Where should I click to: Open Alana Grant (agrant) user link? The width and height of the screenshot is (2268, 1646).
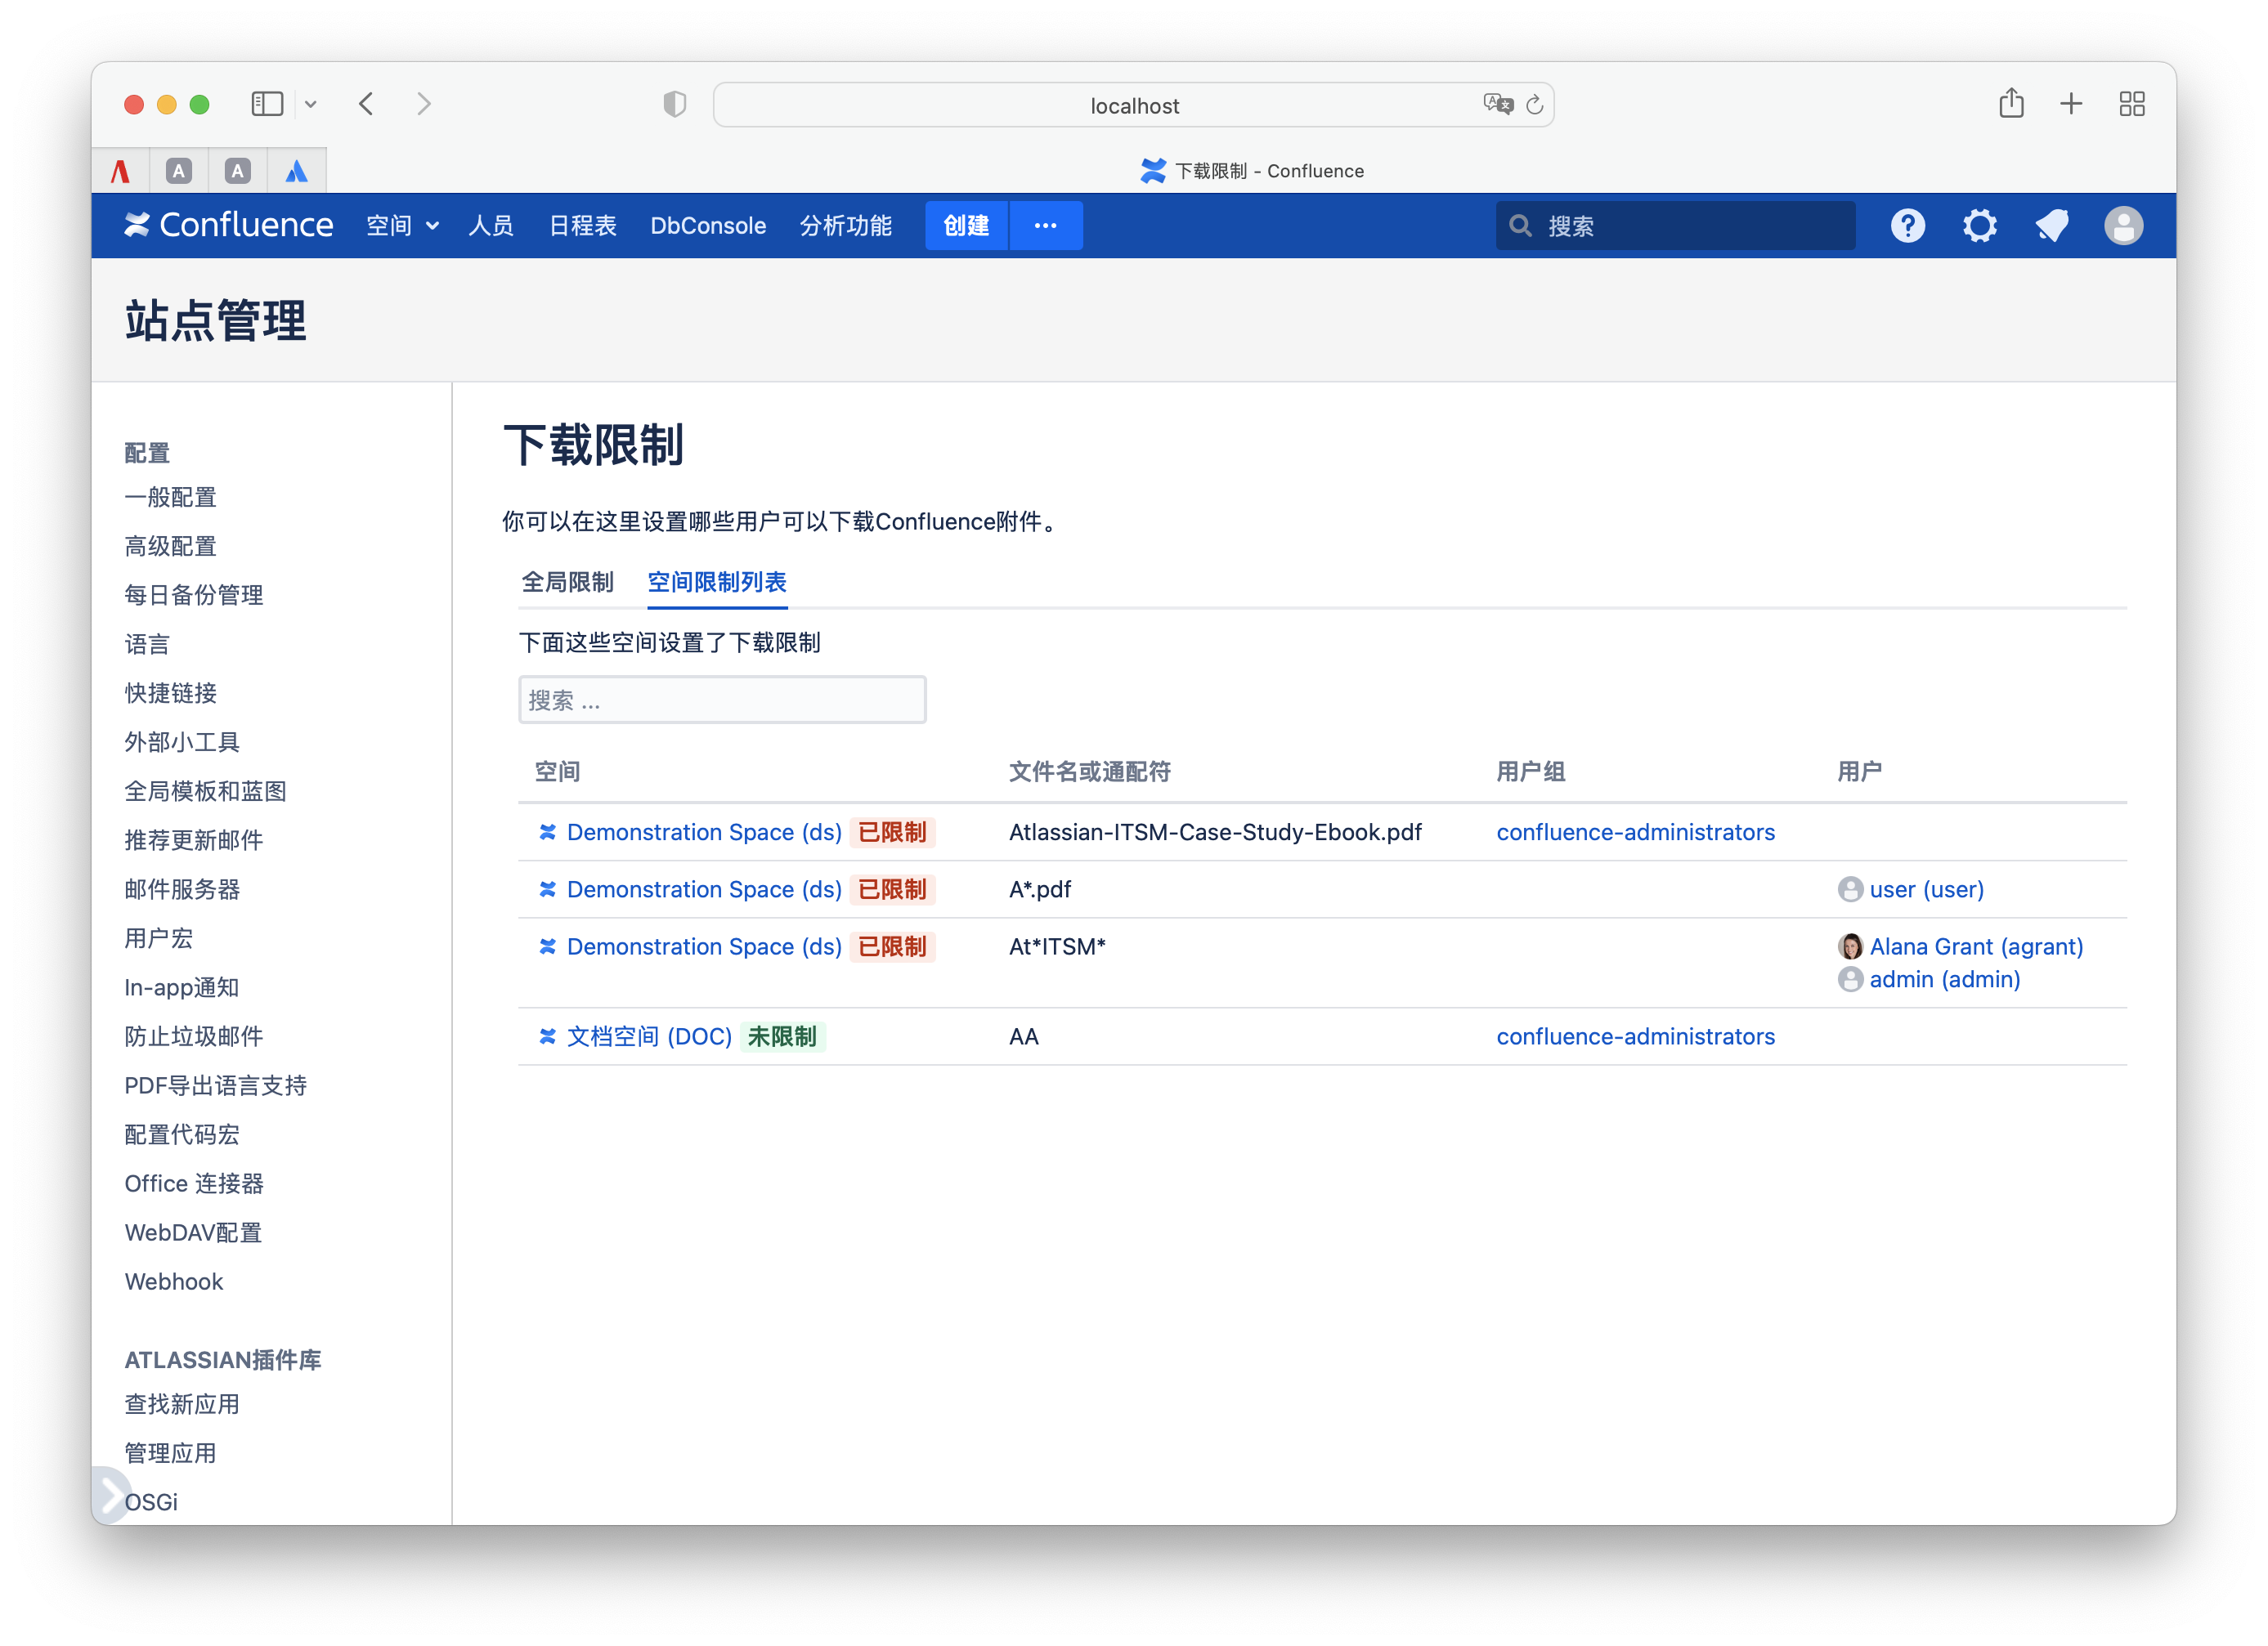(1975, 946)
